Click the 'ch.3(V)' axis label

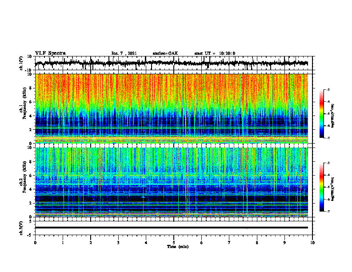point(21,228)
